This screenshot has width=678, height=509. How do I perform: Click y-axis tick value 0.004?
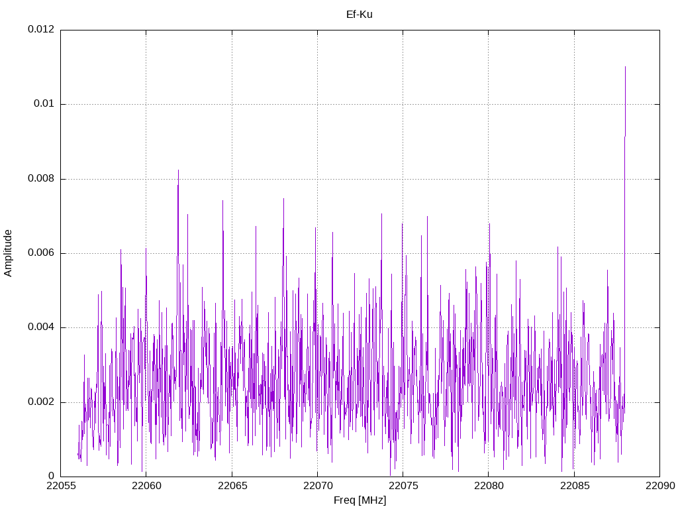41,327
